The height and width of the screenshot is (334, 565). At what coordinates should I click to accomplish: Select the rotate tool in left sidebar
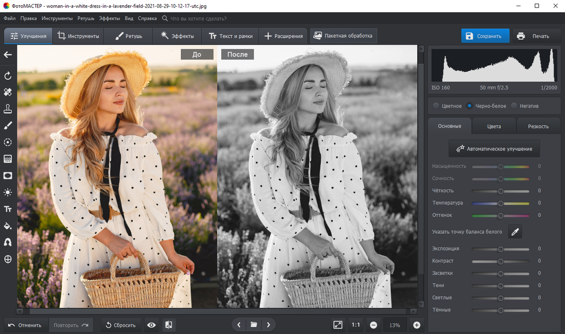(x=8, y=76)
